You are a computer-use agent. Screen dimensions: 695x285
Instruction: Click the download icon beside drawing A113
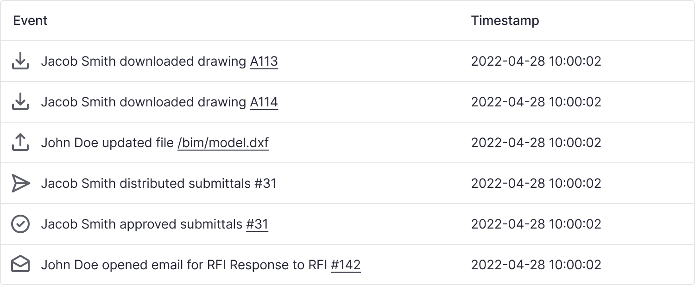[x=20, y=61]
